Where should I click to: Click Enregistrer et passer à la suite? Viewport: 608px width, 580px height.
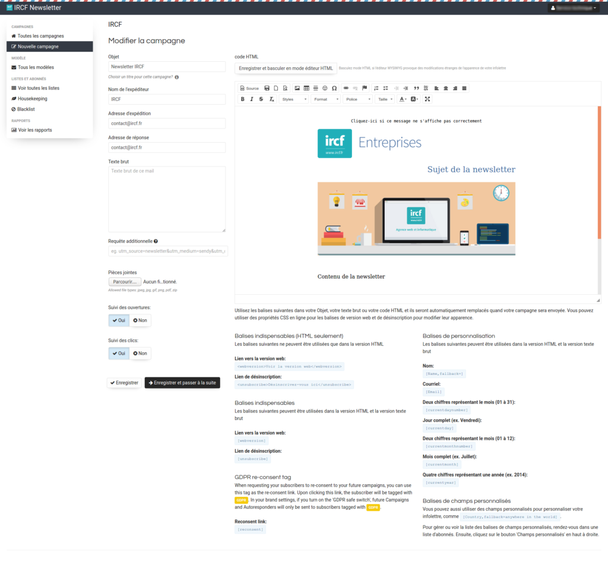182,383
